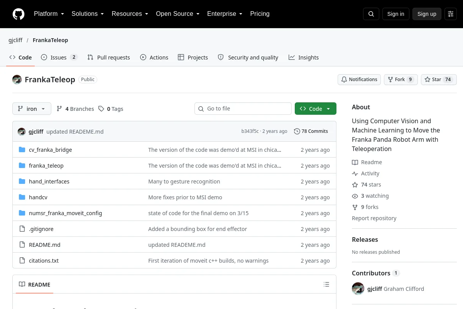Open the 78 Commits history link
Image resolution: width=463 pixels, height=309 pixels.
[x=311, y=131]
